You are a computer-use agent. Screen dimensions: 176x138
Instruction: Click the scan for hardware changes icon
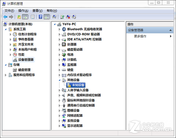(54, 17)
